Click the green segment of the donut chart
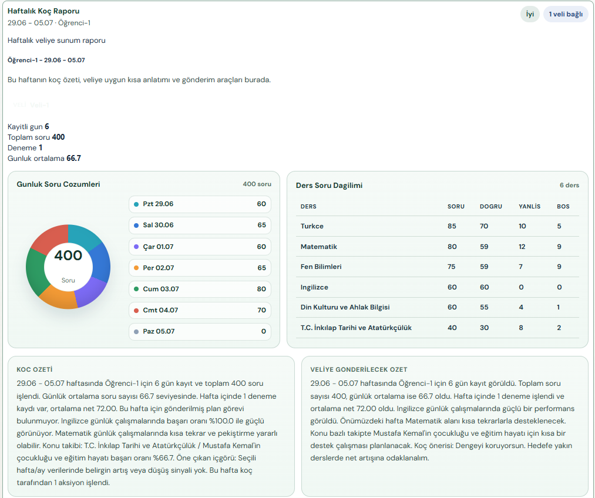 pos(36,271)
